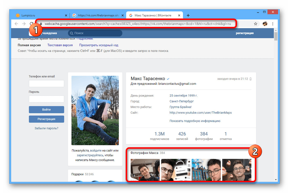Click the browser forward arrow
The width and height of the screenshot is (289, 193).
click(24, 24)
